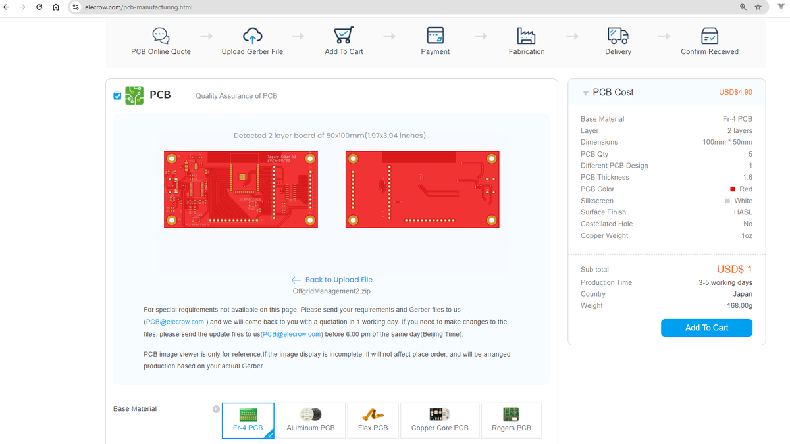
Task: Click the first PCB@elecrow.com email link
Action: pyautogui.click(x=175, y=322)
